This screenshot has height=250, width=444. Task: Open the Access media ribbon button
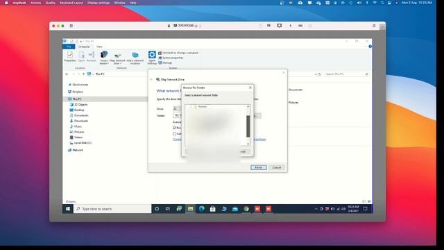click(104, 58)
